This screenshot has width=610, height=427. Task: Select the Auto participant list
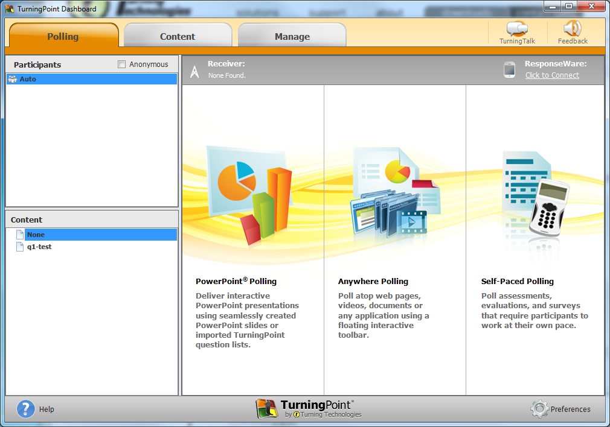pos(28,79)
